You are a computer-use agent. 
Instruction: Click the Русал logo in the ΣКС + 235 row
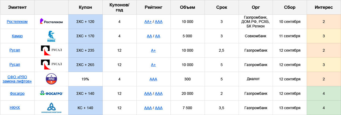(x=51, y=51)
